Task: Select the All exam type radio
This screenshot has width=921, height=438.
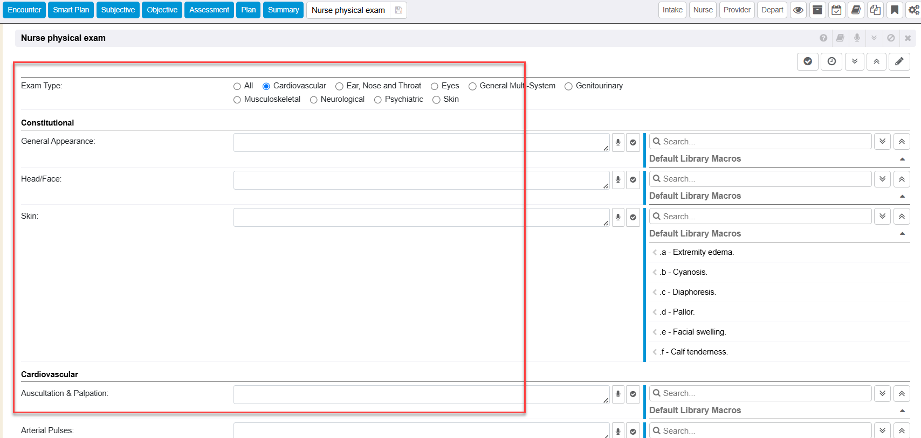Action: [x=237, y=86]
